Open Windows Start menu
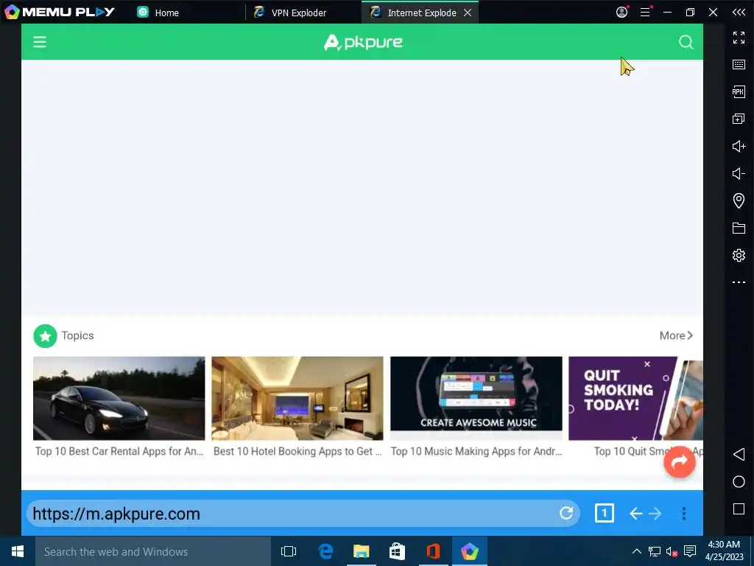754x566 pixels. tap(18, 551)
